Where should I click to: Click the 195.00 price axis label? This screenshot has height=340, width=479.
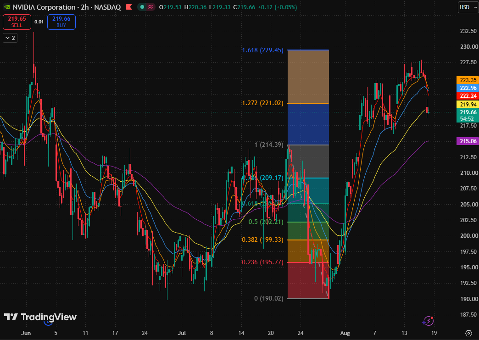[x=469, y=268]
